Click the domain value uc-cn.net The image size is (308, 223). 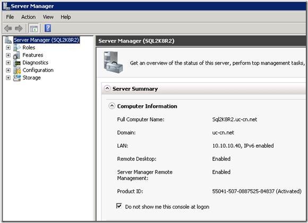pyautogui.click(x=223, y=133)
